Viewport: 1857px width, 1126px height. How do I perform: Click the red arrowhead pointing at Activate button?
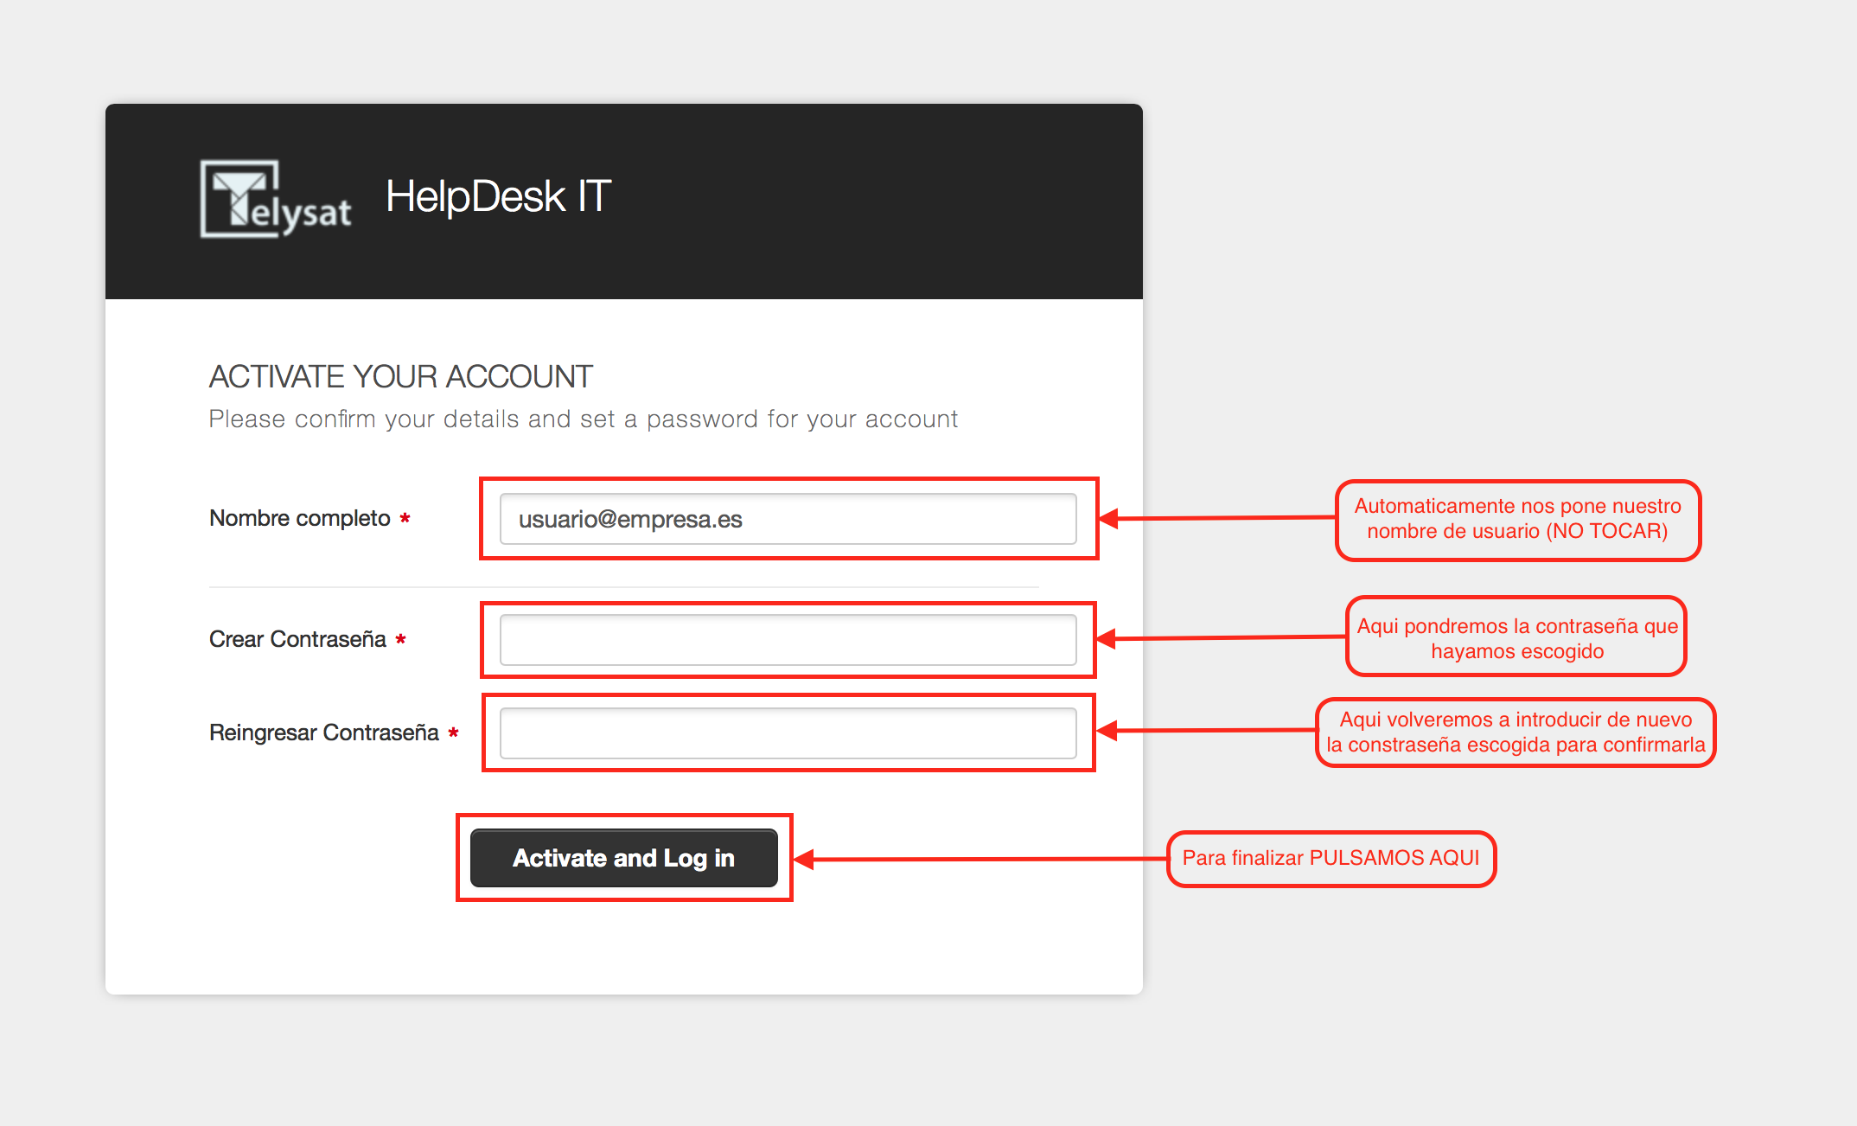tap(805, 859)
